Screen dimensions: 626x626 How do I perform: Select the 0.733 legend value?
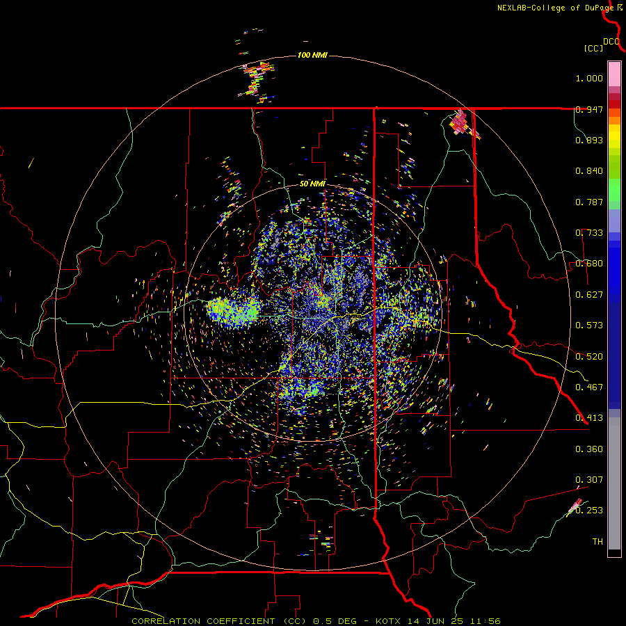tap(589, 233)
